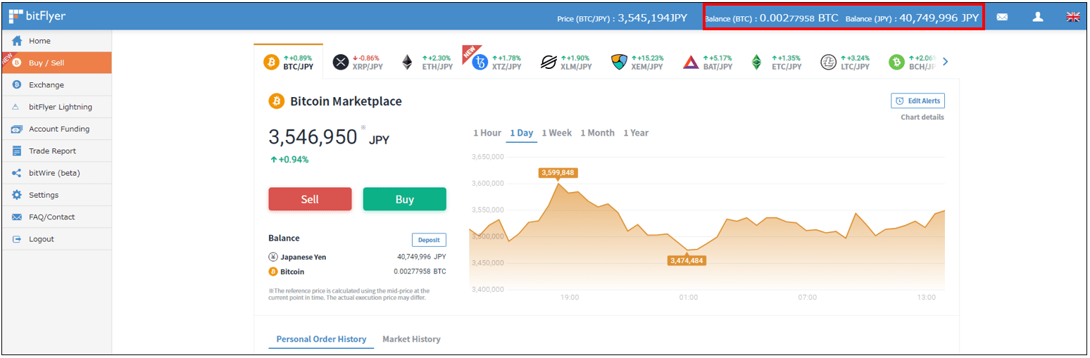Click the Bitcoin Cash BCH icon
The height and width of the screenshot is (358, 1090).
tap(896, 63)
